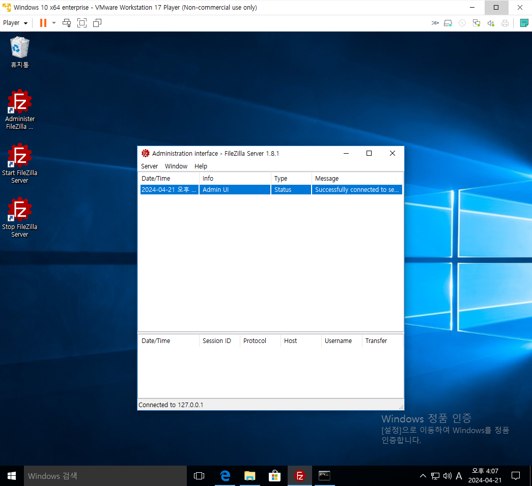Minimize the FileZilla Server administration window
The width and height of the screenshot is (532, 486).
pos(346,153)
